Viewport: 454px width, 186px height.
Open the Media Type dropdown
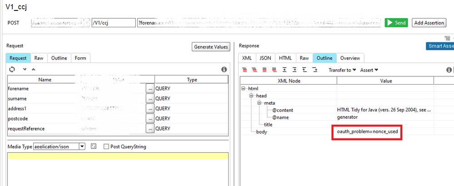pyautogui.click(x=82, y=146)
